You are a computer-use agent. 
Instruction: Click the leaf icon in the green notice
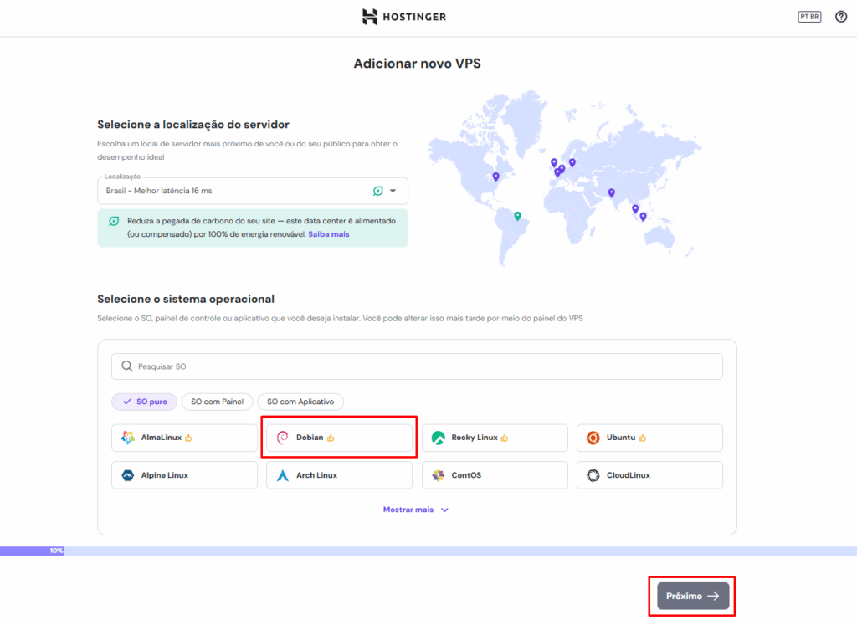(x=114, y=221)
